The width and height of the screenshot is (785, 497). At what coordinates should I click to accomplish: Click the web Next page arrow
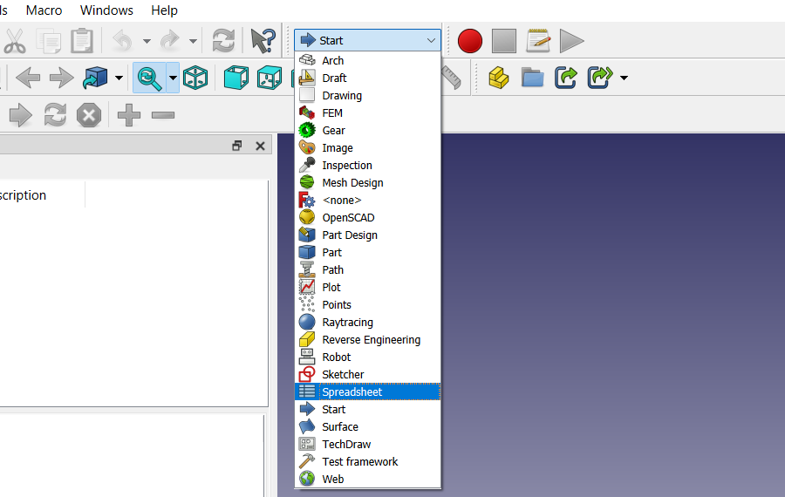tap(21, 116)
